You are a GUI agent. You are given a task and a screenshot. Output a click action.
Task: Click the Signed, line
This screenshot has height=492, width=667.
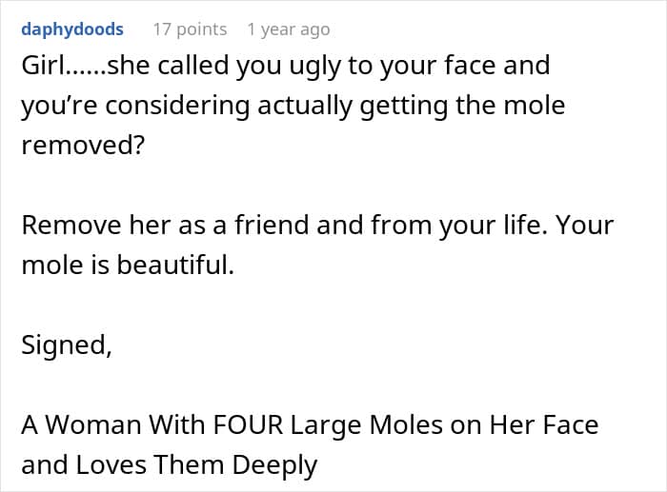(x=66, y=345)
